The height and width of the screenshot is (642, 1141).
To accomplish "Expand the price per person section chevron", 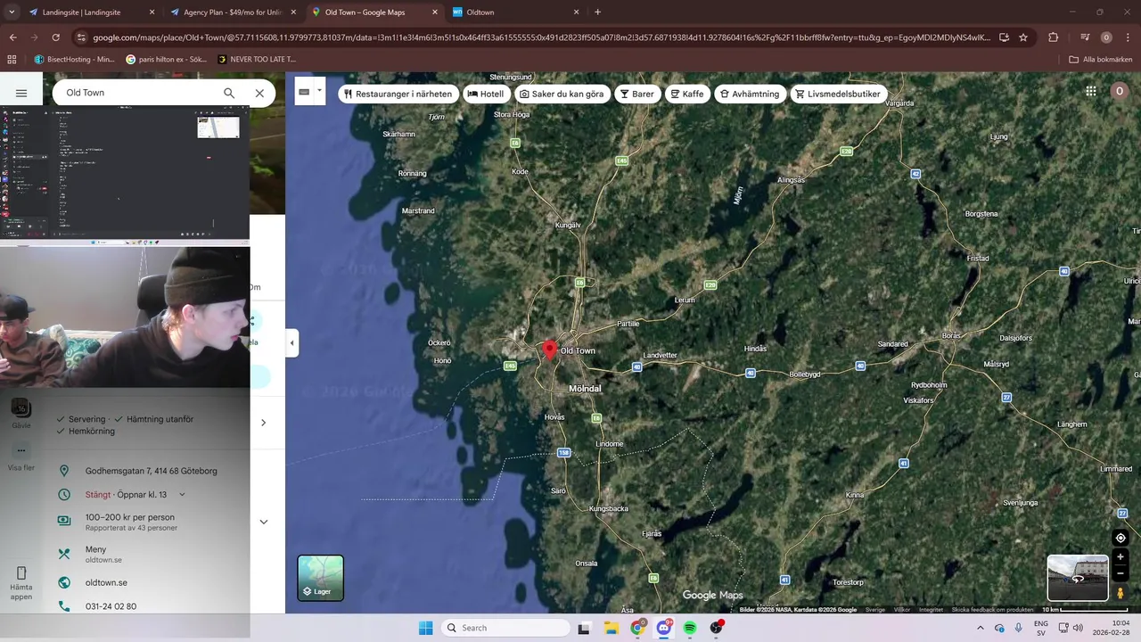I will (x=263, y=522).
